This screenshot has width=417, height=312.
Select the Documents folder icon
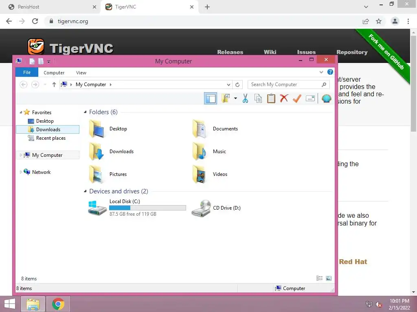coord(200,129)
